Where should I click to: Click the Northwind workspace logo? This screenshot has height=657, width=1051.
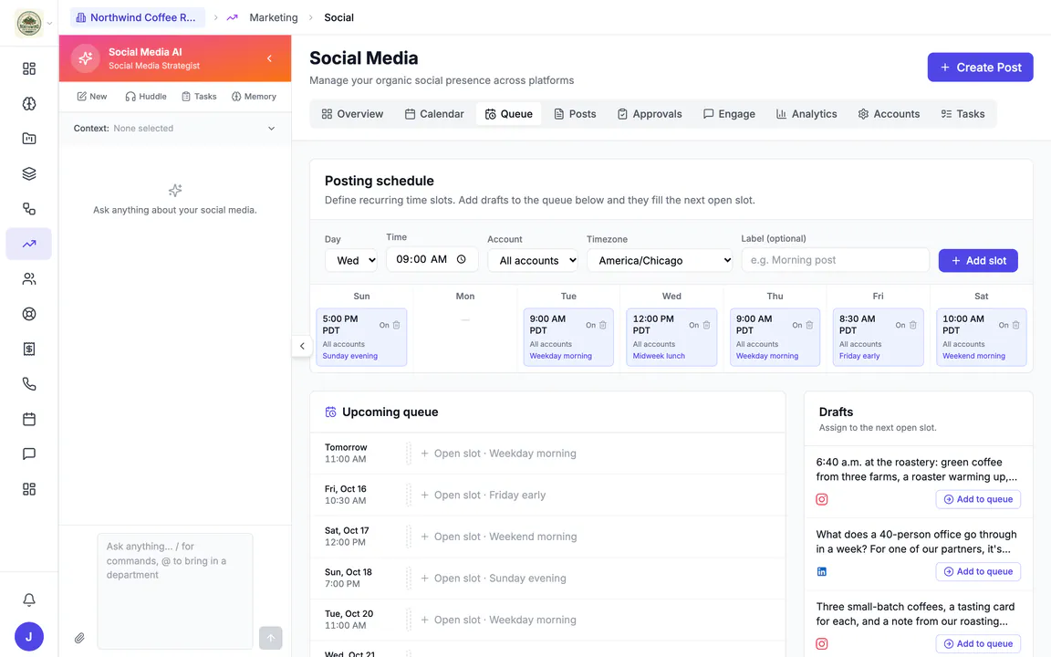(x=29, y=23)
